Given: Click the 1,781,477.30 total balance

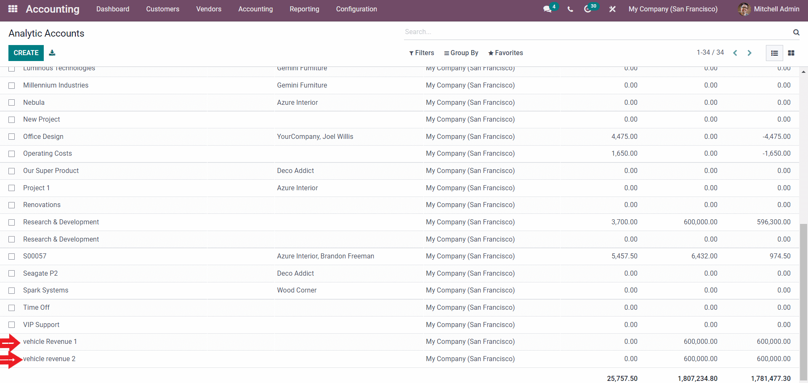Looking at the screenshot, I should (x=771, y=378).
